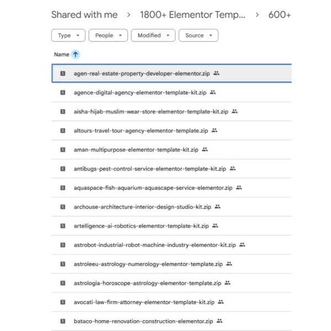Click shared icon beside aquaspace-fish-aquarium file
Screen dimensions: 331x331
pos(239,188)
